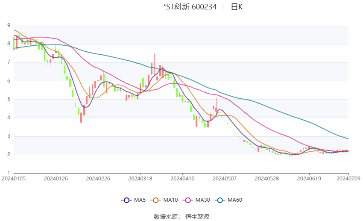363x221 pixels.
Task: Click the tall red candlestick peaking near 7.5
Action: click(x=154, y=66)
